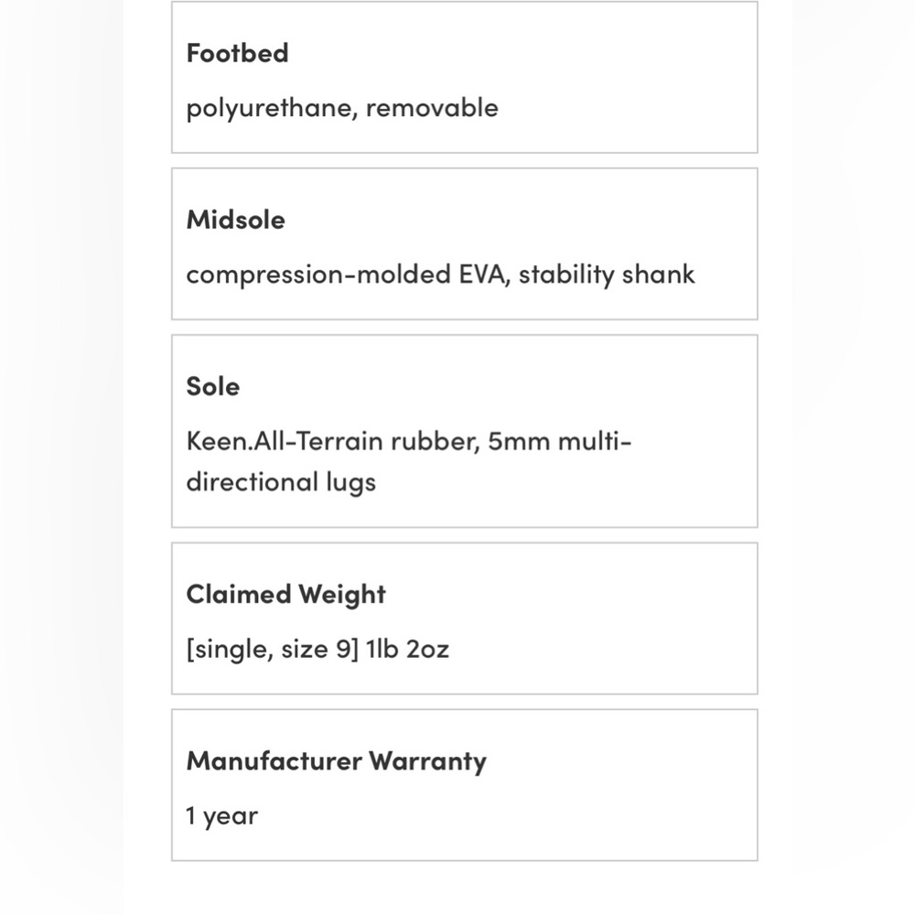Select the polyurethane, removable text
This screenshot has height=915, width=915.
(x=342, y=109)
